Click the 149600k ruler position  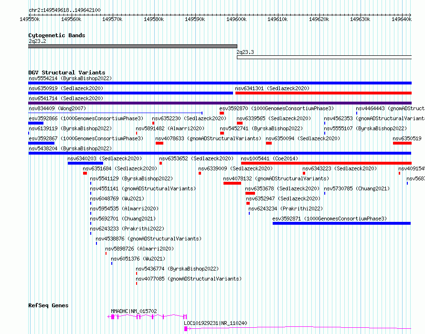coord(236,19)
